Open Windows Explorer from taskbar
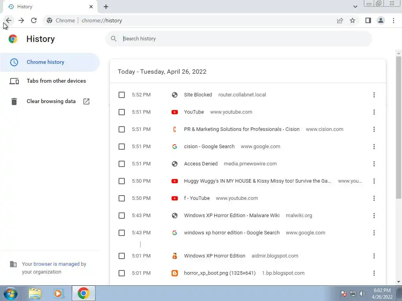Viewport: 402px width, 301px height. (35, 293)
